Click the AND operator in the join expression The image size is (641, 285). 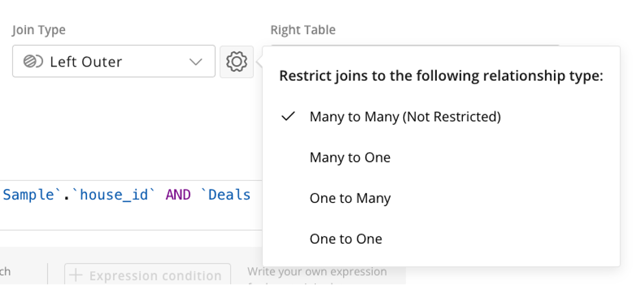coord(178,195)
